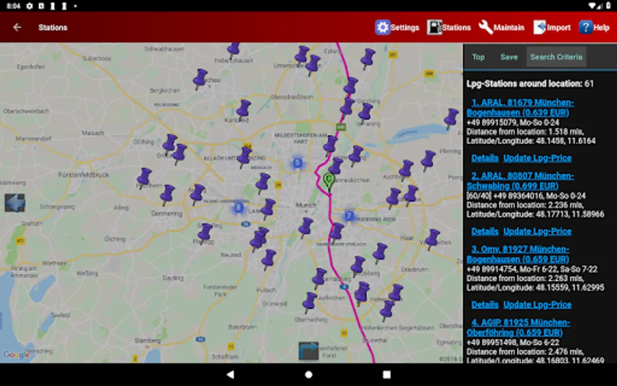Go back using the header arrow

click(x=17, y=27)
